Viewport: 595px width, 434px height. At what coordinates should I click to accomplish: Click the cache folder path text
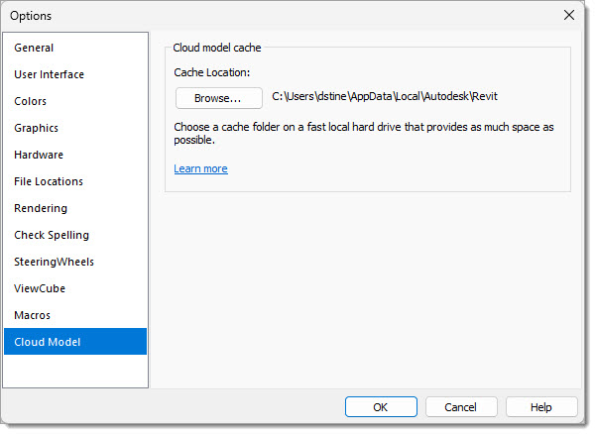click(x=385, y=96)
